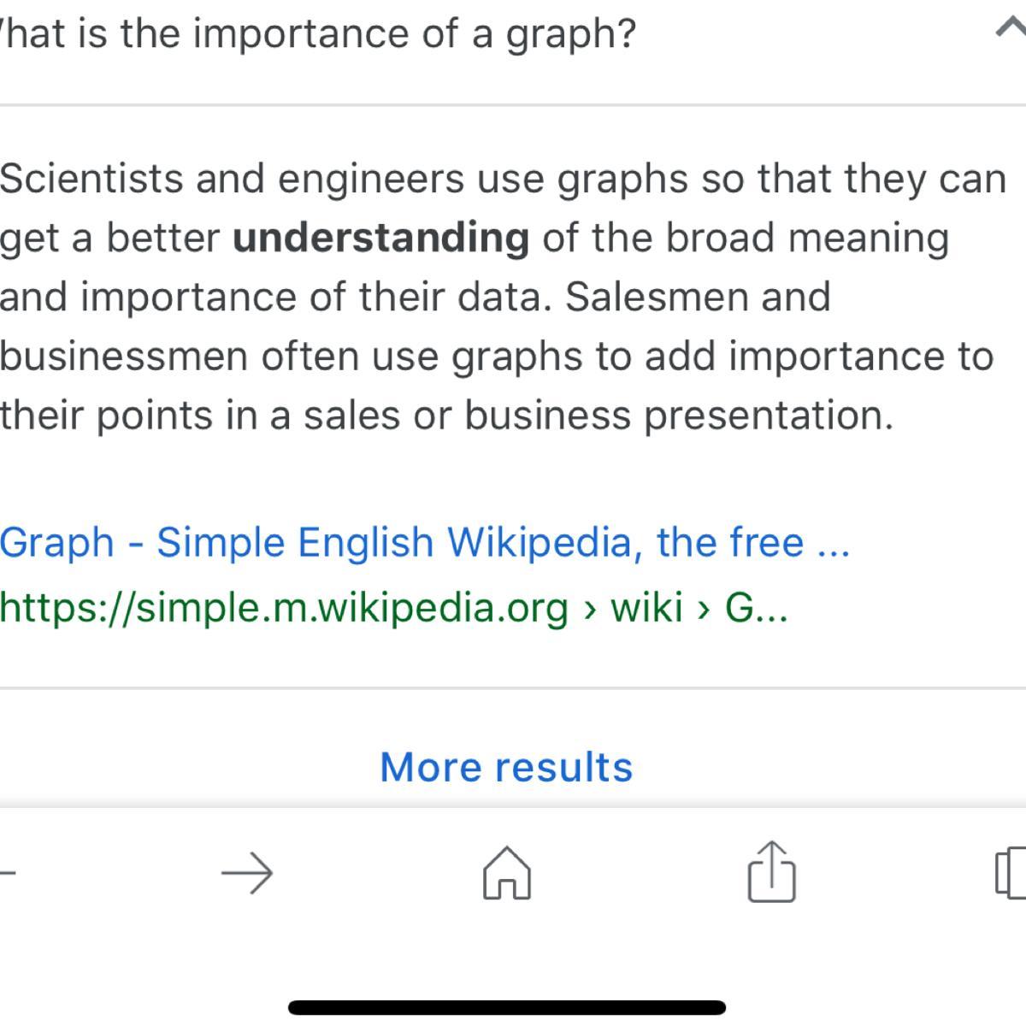Go forward with the right arrow icon
The width and height of the screenshot is (1026, 1026).
[247, 873]
